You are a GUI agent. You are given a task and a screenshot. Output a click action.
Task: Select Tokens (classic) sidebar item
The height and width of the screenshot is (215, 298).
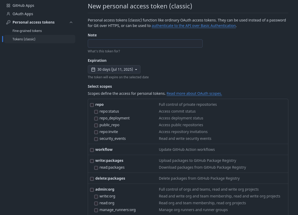coord(40,39)
